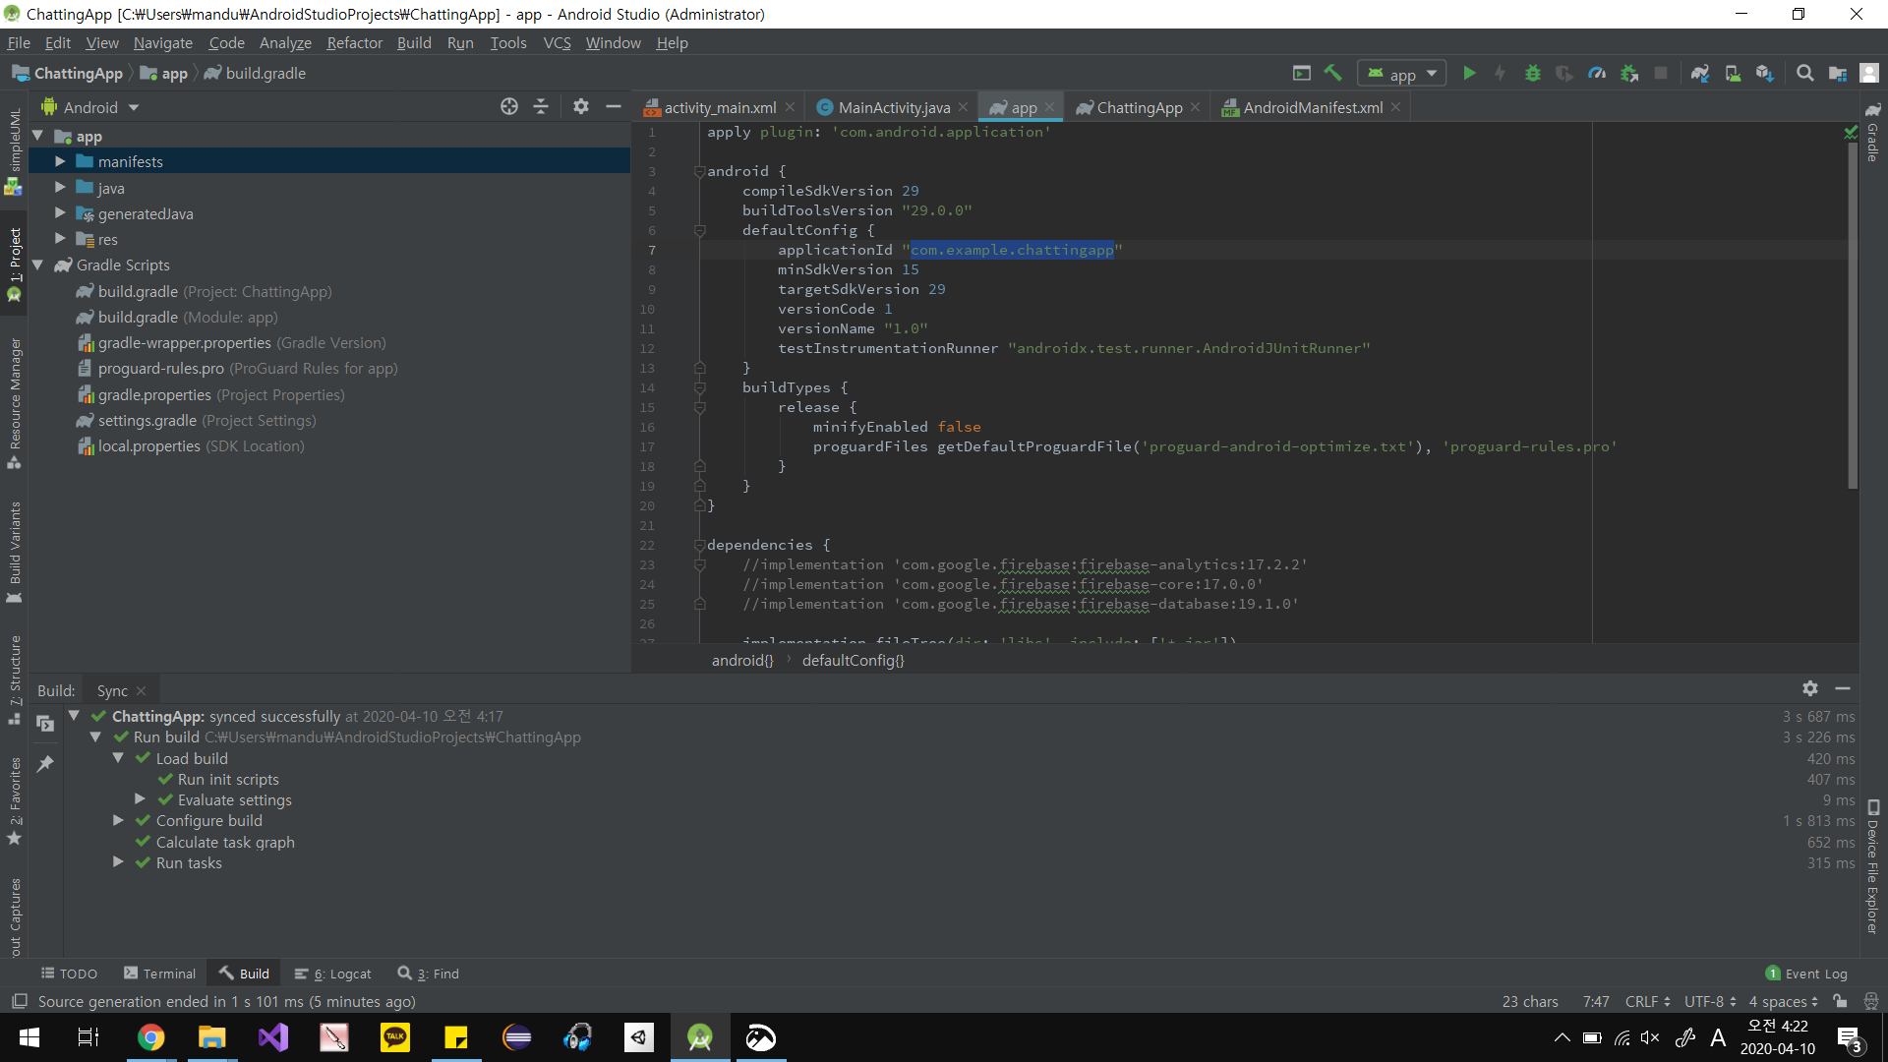This screenshot has width=1888, height=1062.
Task: Open File Explorer from the taskbar
Action: 211,1037
